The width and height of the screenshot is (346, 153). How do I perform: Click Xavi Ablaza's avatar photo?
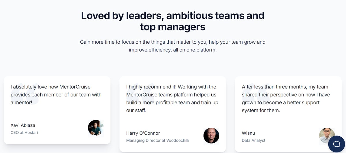(x=96, y=128)
